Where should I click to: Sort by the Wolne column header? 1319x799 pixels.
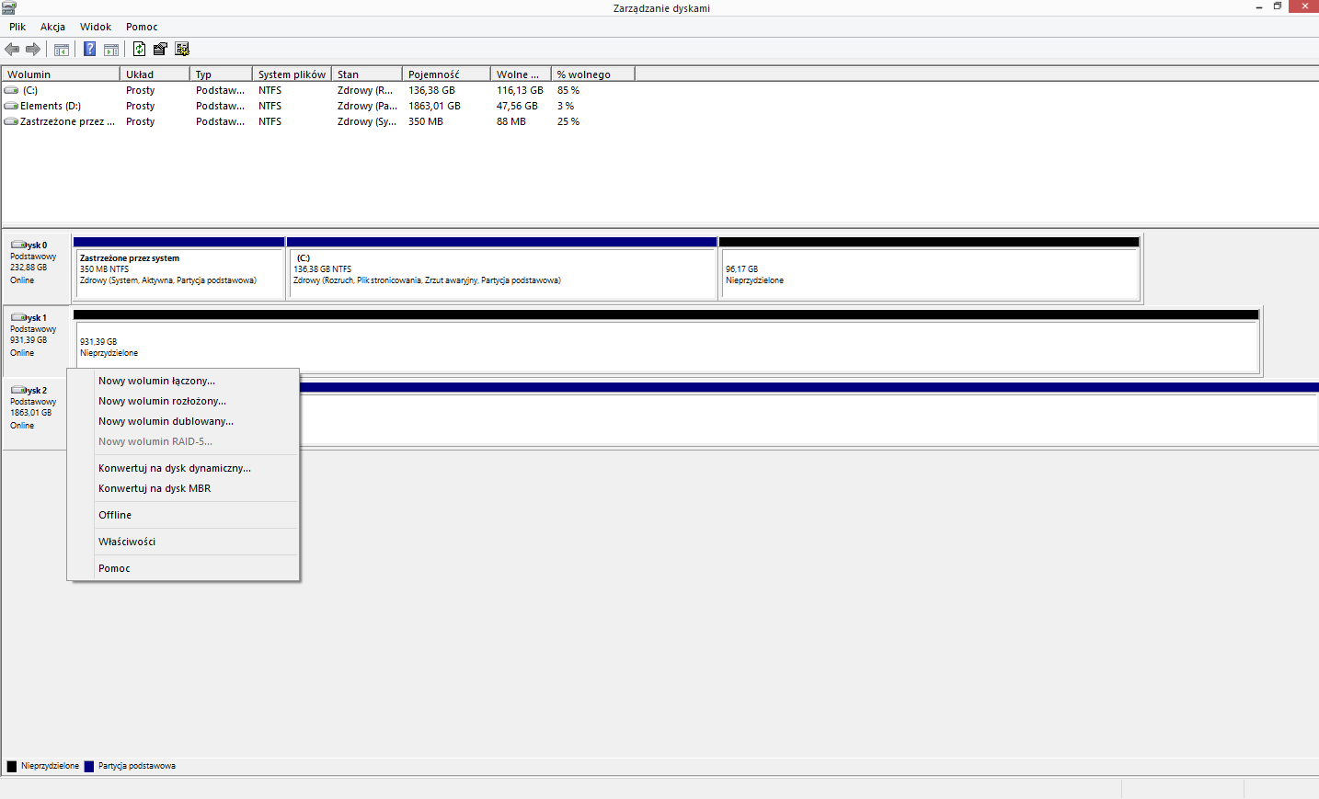521,74
